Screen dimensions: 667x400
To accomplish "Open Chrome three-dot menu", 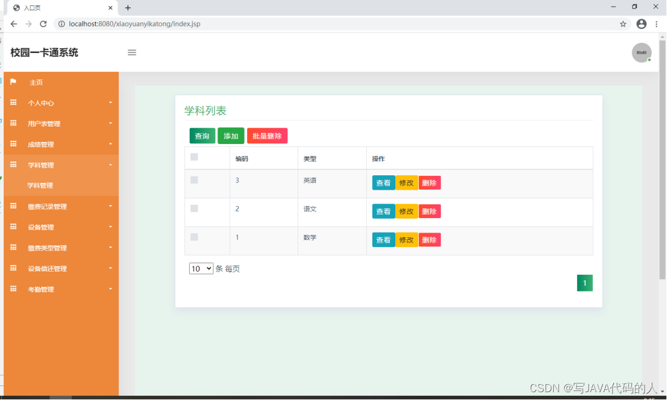I will 656,24.
